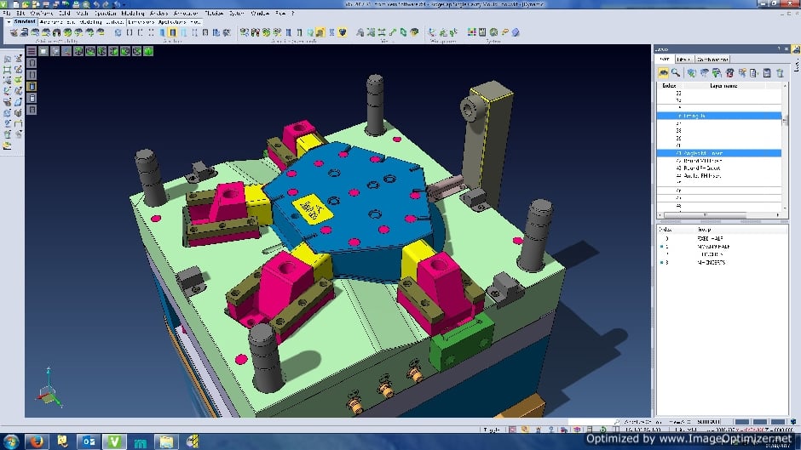Open the green V application icon in taskbar
This screenshot has height=450, width=801.
[113, 441]
